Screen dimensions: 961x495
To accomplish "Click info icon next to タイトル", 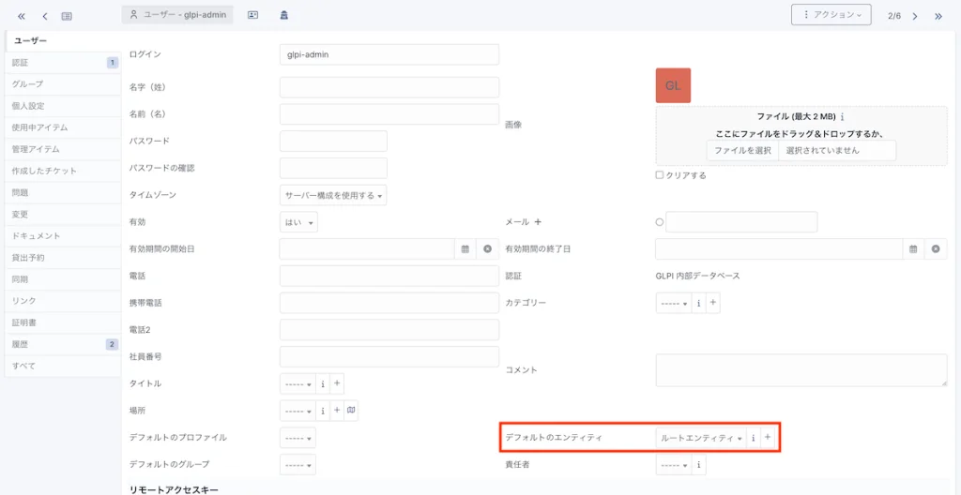I will (x=323, y=383).
